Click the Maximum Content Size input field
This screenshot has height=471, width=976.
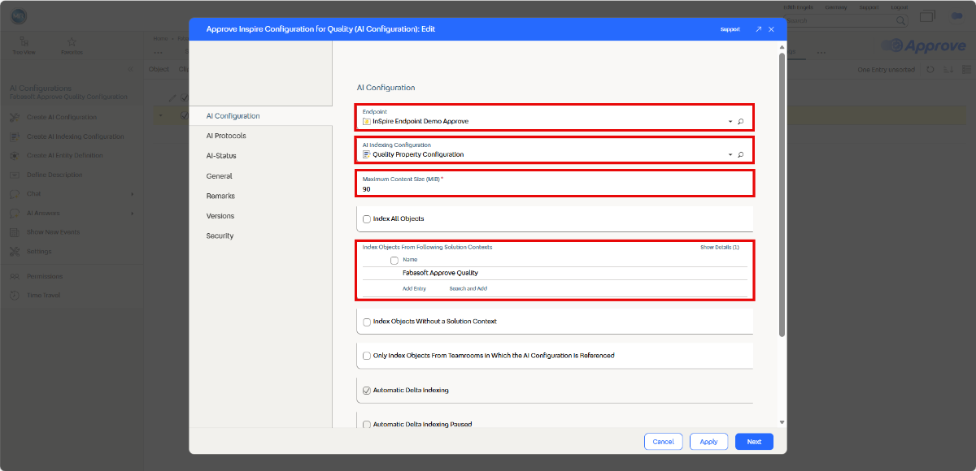553,188
